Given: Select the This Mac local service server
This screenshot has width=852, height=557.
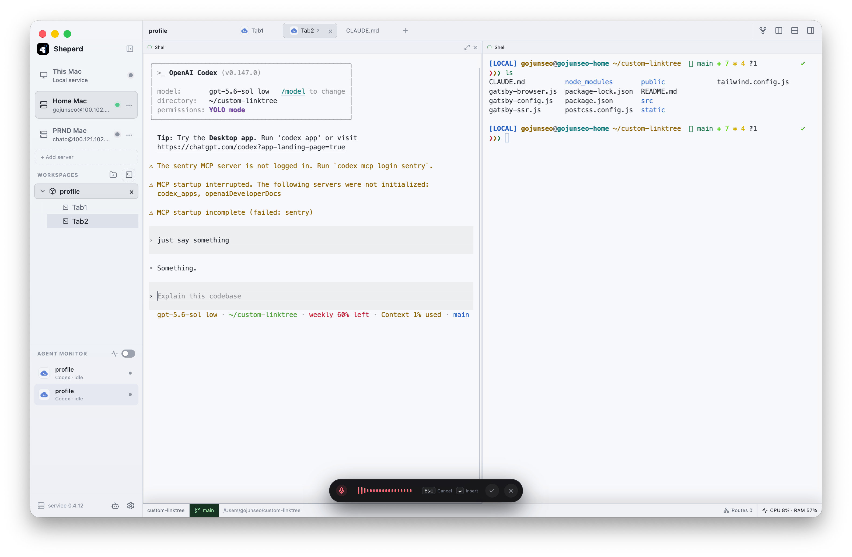Looking at the screenshot, I should (x=86, y=76).
